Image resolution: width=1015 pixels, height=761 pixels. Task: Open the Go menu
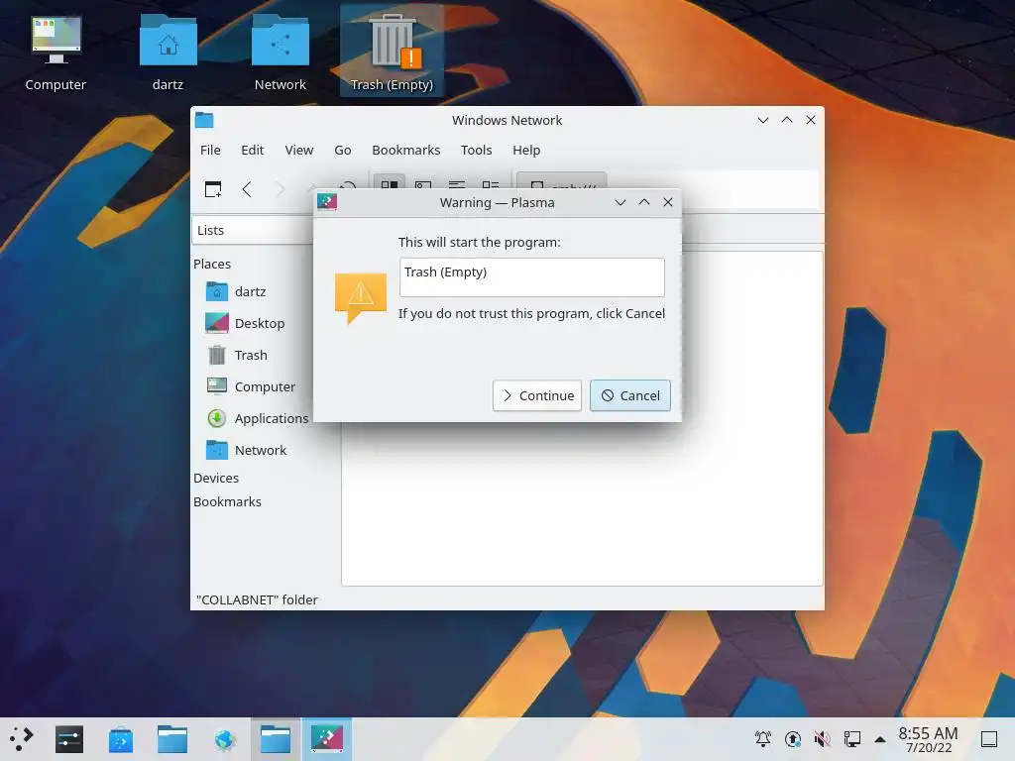pyautogui.click(x=342, y=151)
